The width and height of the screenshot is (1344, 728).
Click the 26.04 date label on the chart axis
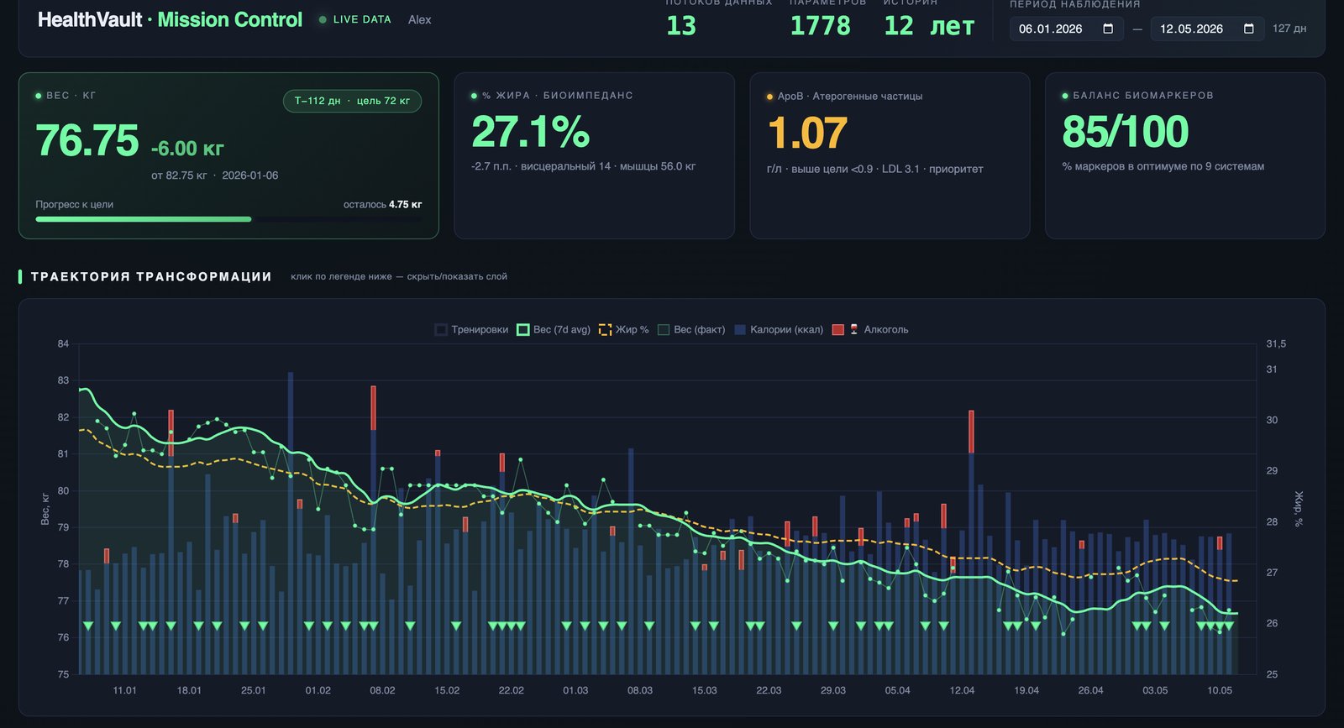click(x=1090, y=690)
